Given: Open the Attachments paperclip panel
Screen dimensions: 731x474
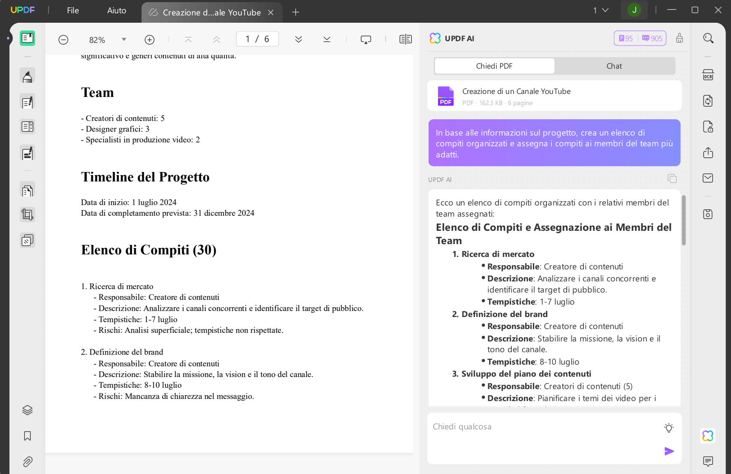Looking at the screenshot, I should coord(27,462).
